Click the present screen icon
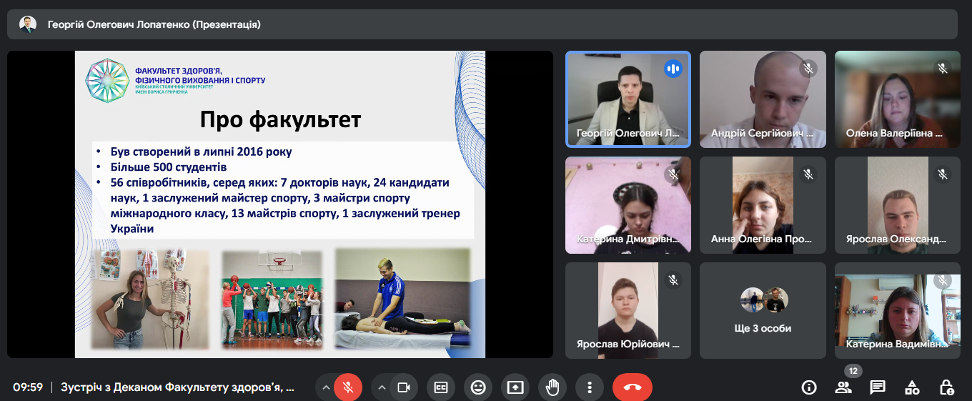972x401 pixels. [x=515, y=387]
